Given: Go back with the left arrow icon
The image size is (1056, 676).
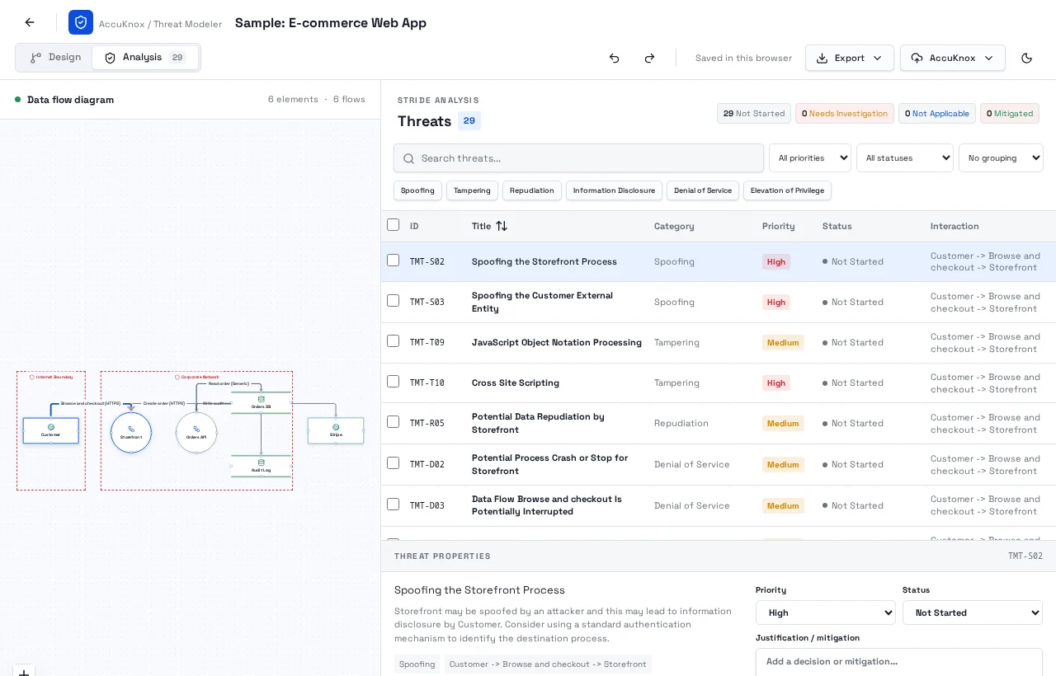Looking at the screenshot, I should (x=30, y=22).
